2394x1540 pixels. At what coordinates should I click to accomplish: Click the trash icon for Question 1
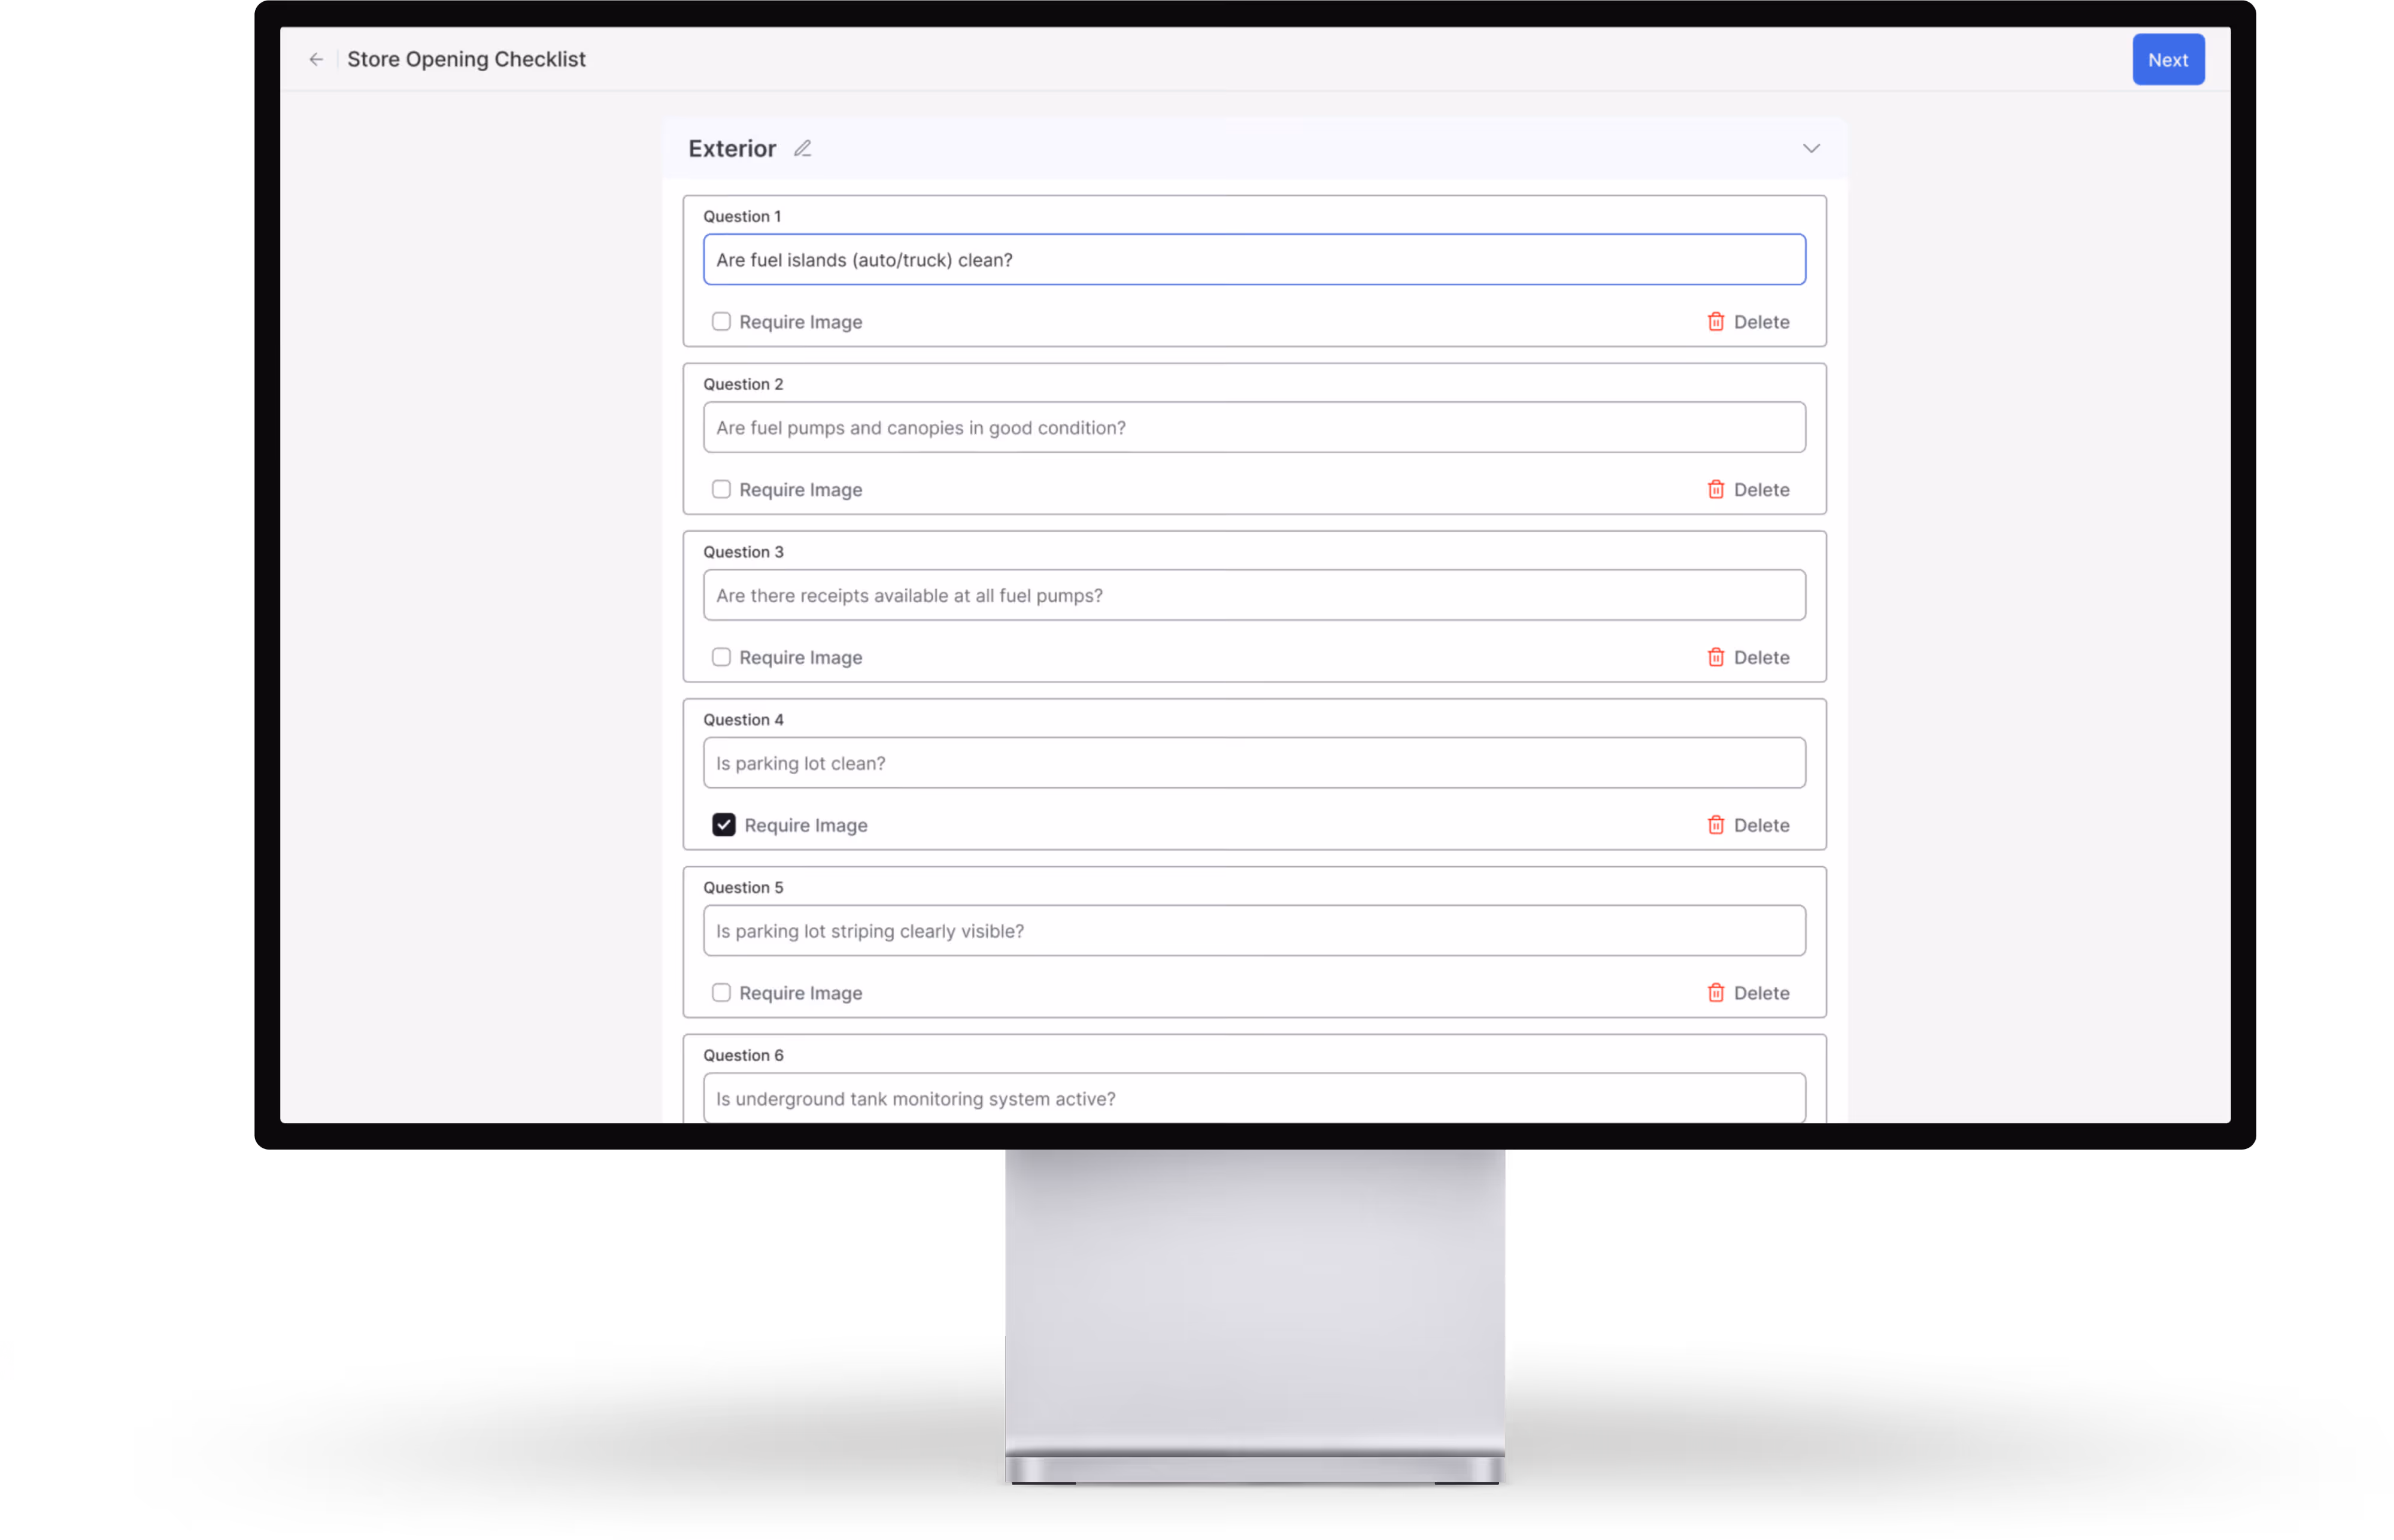1715,322
